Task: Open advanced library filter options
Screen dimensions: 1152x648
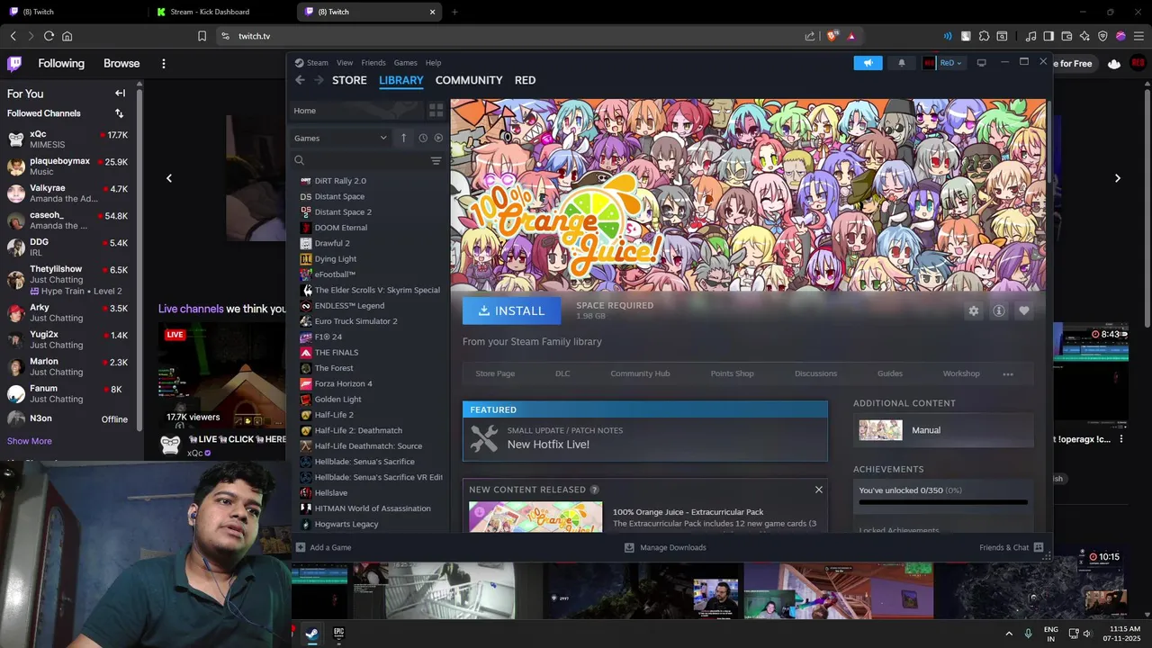Action: (x=436, y=161)
